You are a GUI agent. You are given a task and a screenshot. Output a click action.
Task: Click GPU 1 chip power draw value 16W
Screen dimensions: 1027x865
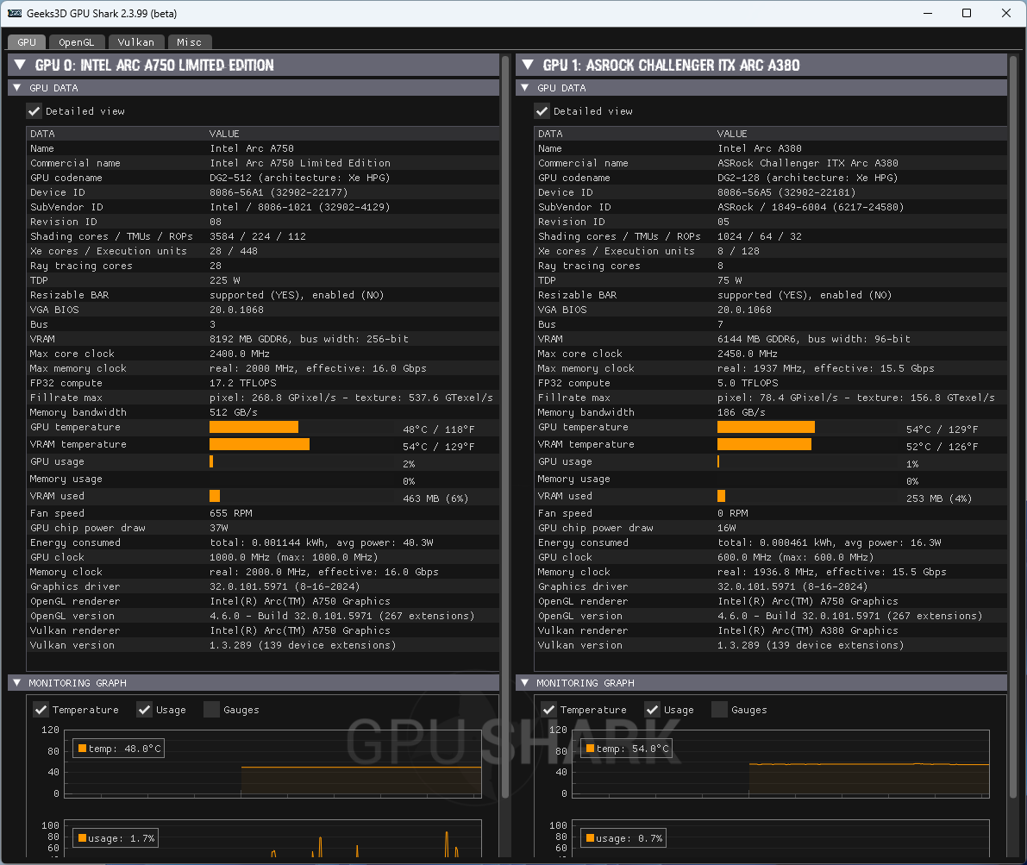(x=726, y=528)
